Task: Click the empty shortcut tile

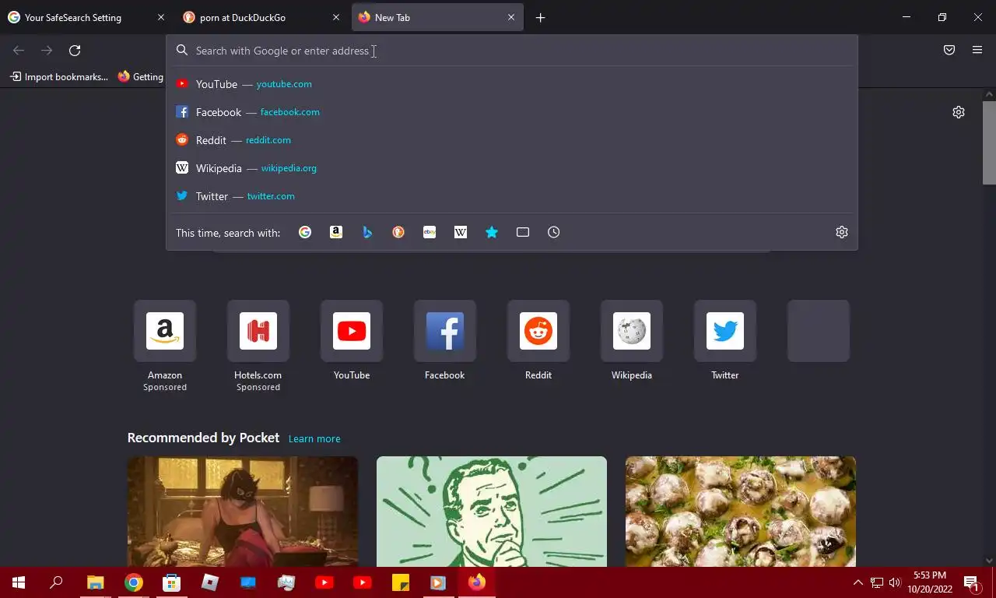Action: pos(819,331)
